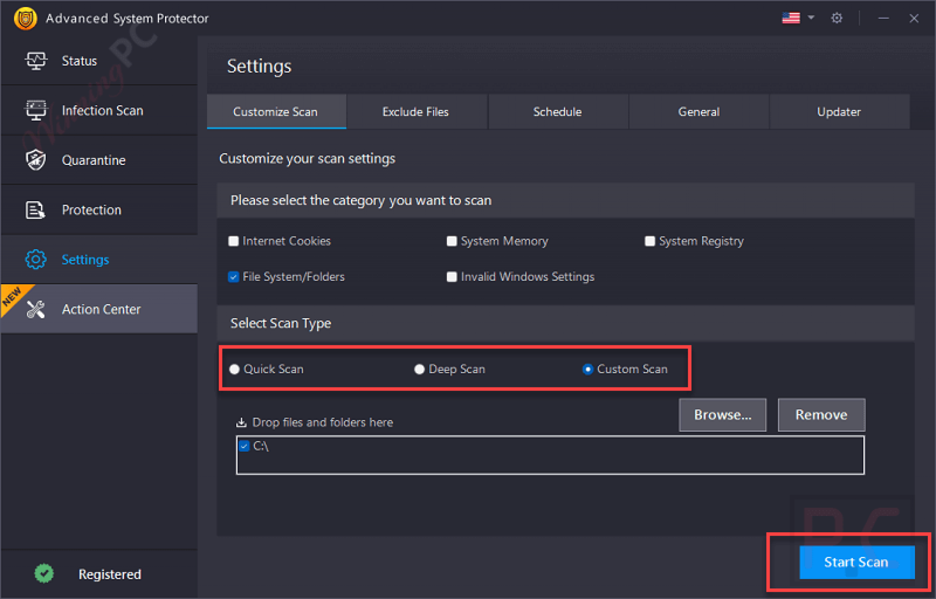Click the Start Scan button

(857, 562)
